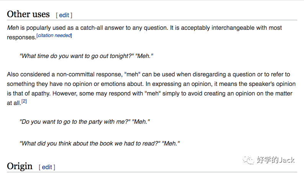Follow footnote reference number 2
This screenshot has height=173, width=304.
tap(24, 101)
